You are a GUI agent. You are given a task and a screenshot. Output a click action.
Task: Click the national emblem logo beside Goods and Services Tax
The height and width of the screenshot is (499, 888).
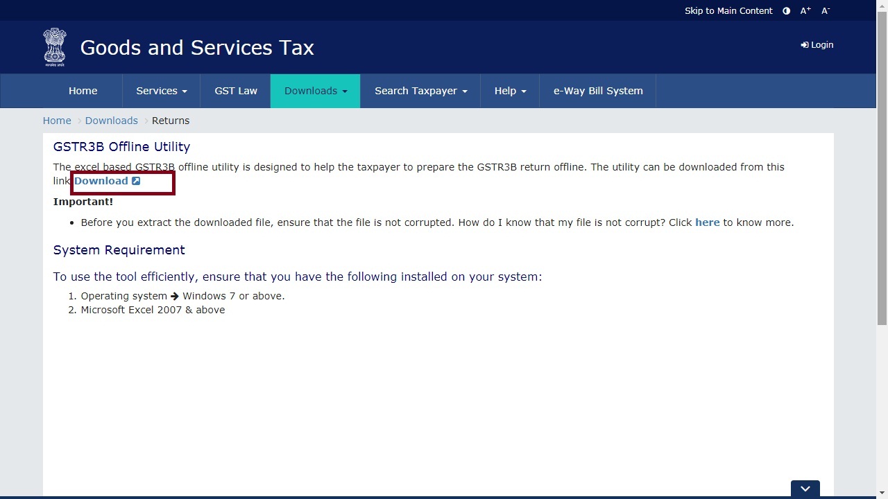tap(54, 47)
